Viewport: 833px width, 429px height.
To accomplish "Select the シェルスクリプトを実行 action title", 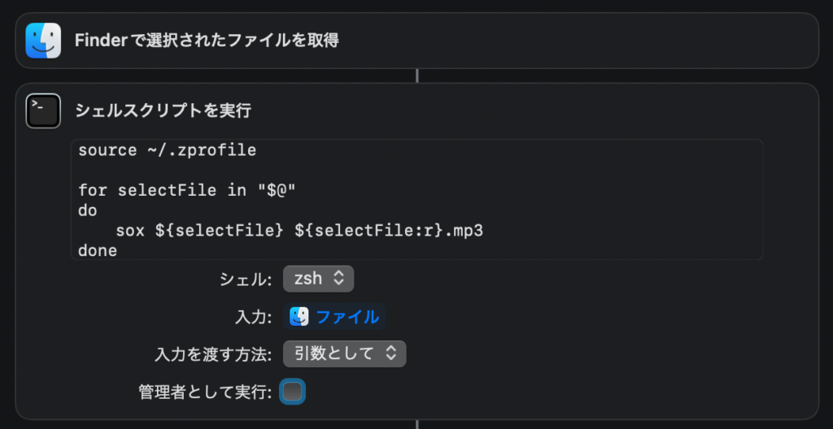I will coord(163,110).
